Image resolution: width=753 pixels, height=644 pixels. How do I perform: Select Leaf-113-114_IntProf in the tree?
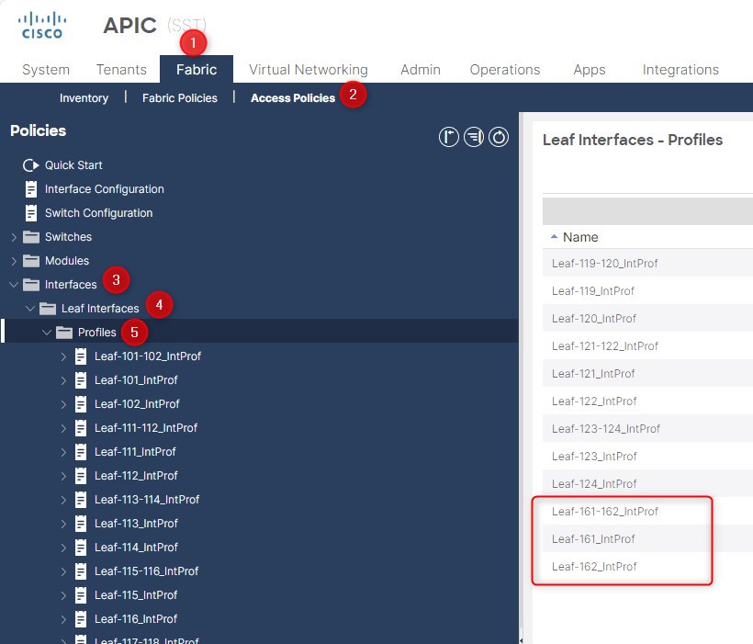147,500
